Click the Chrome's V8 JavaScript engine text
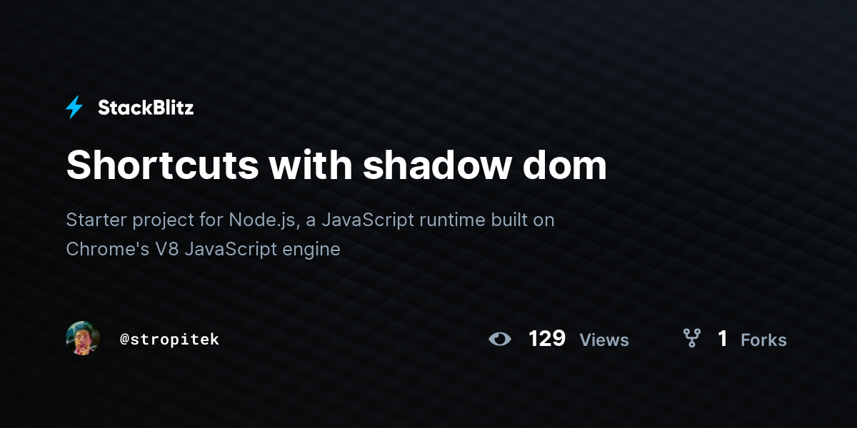Screen dimensions: 857x428 (x=203, y=249)
